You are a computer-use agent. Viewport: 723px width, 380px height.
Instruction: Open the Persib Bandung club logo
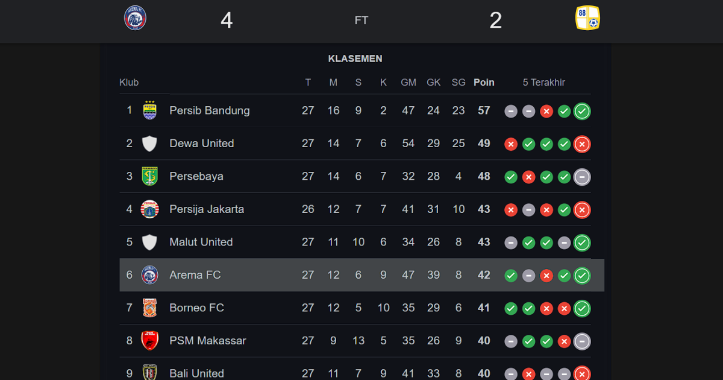pos(149,110)
